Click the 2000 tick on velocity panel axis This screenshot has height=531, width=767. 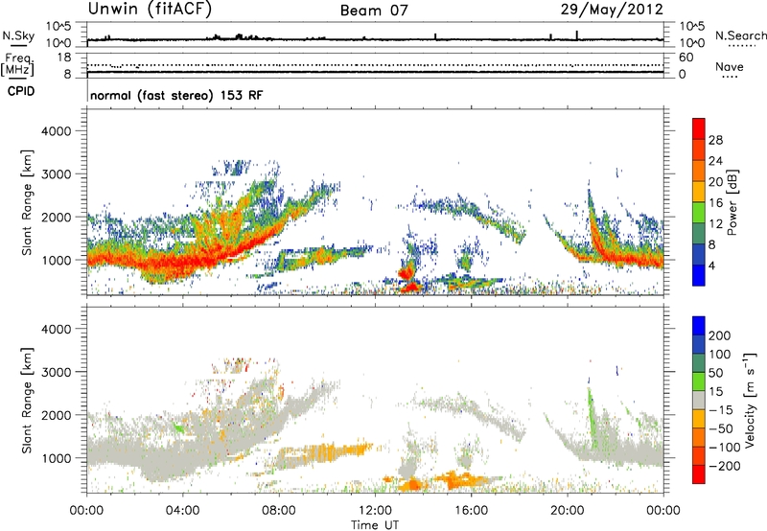point(56,415)
